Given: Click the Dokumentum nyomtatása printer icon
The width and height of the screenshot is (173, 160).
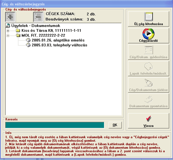Looking at the screenshot, I should pyautogui.click(x=148, y=99).
